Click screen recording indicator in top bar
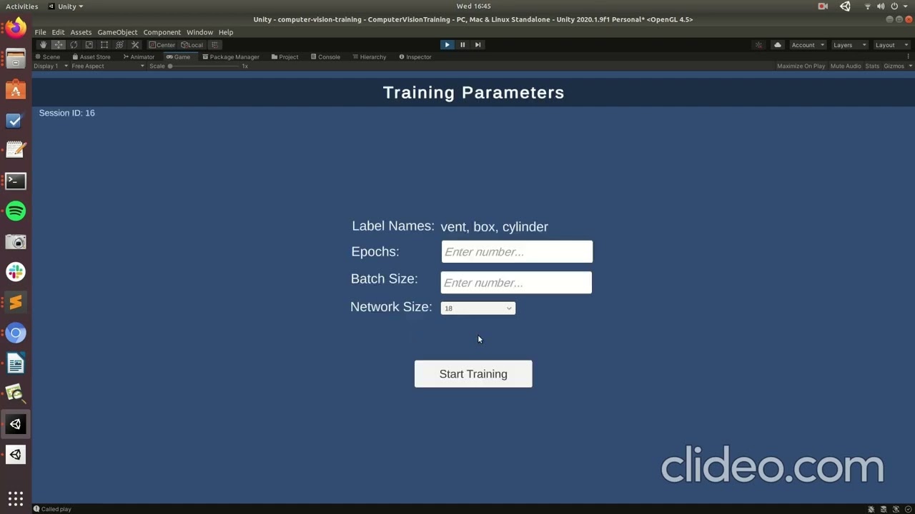The image size is (915, 514). click(823, 6)
